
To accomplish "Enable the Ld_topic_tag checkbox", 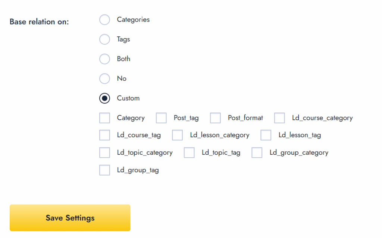I will tap(189, 152).
